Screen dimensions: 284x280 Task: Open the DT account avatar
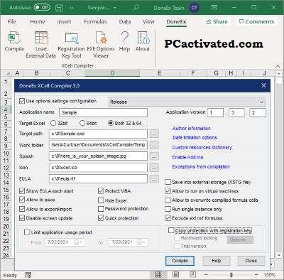click(x=194, y=8)
